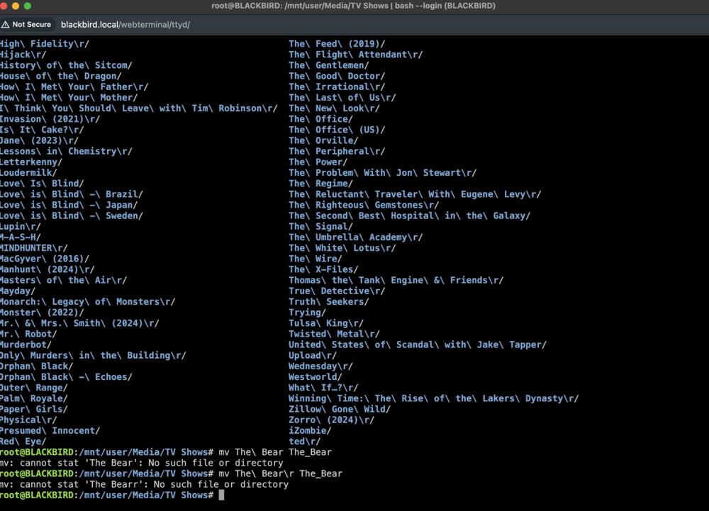Screen dimensions: 709x511
Task: Click 'United States of Scandal with Jake Tapper' entry
Action: 418,345
